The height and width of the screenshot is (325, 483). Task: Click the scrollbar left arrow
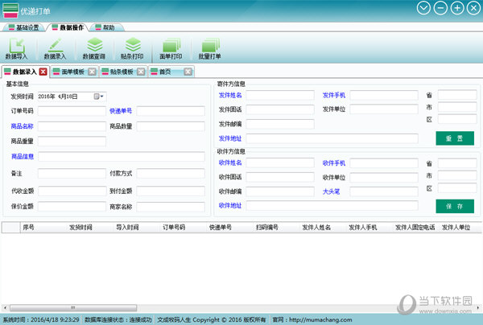click(x=5, y=307)
